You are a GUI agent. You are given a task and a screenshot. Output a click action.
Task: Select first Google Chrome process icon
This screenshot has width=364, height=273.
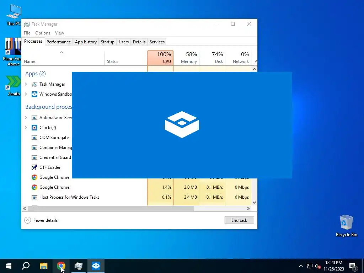pos(34,177)
